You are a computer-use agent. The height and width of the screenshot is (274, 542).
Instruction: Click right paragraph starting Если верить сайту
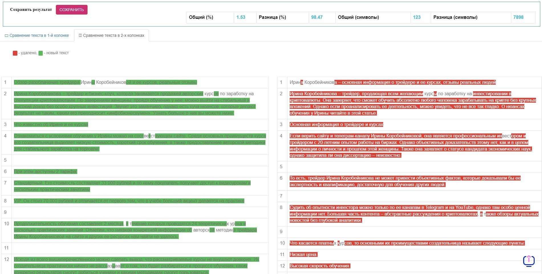[x=411, y=146]
